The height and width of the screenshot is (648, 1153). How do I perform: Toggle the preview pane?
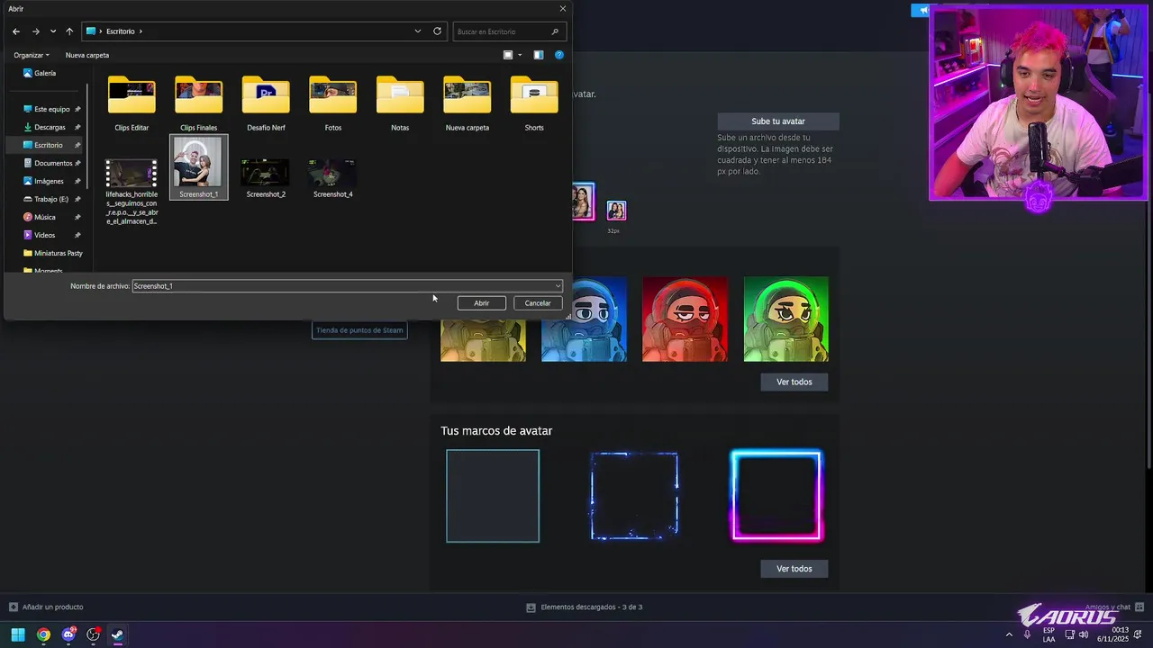coord(539,55)
